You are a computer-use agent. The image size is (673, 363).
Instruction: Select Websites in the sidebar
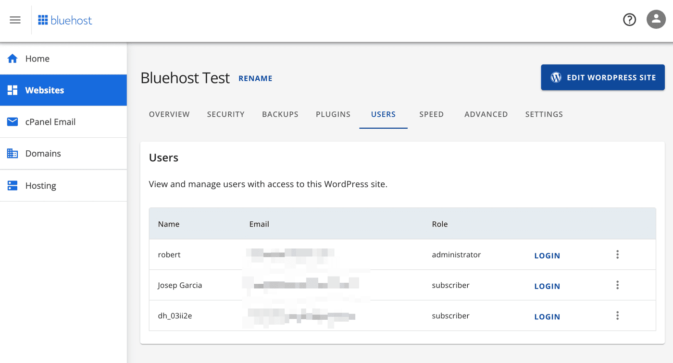63,90
